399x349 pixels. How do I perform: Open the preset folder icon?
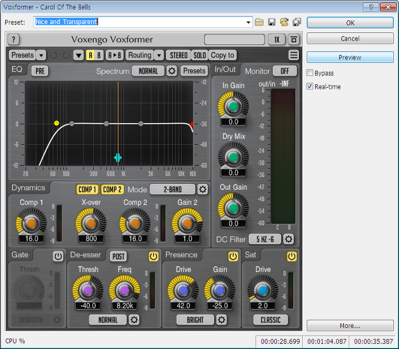(x=259, y=22)
